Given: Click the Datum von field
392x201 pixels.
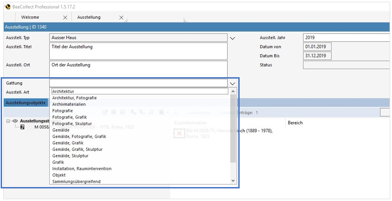Looking at the screenshot, I should pyautogui.click(x=317, y=47).
